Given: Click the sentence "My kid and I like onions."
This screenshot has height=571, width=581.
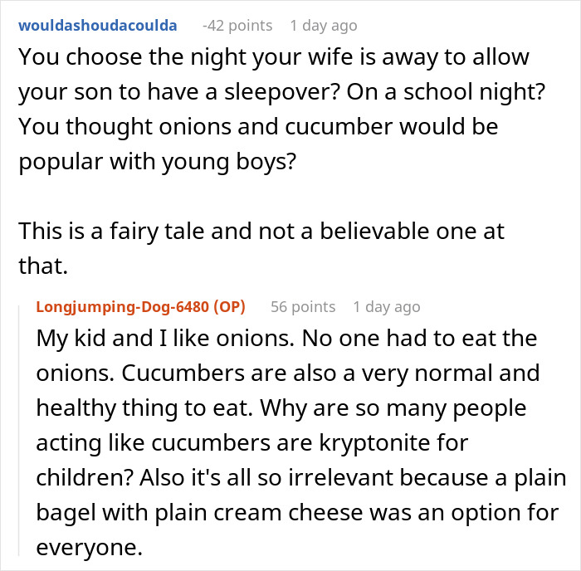Looking at the screenshot, I should (149, 339).
